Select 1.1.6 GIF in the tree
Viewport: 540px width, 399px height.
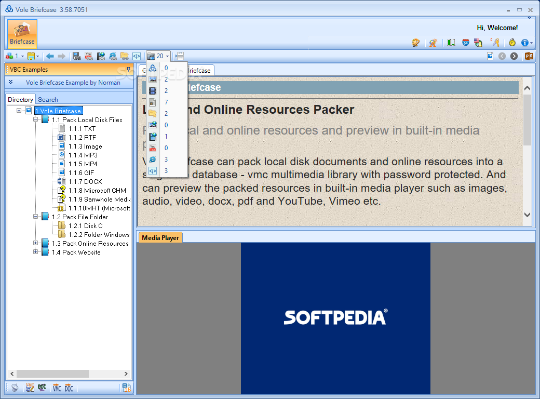click(82, 172)
